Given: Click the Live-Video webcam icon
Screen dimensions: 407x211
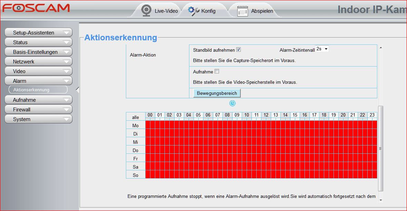Looking at the screenshot, I should point(147,11).
